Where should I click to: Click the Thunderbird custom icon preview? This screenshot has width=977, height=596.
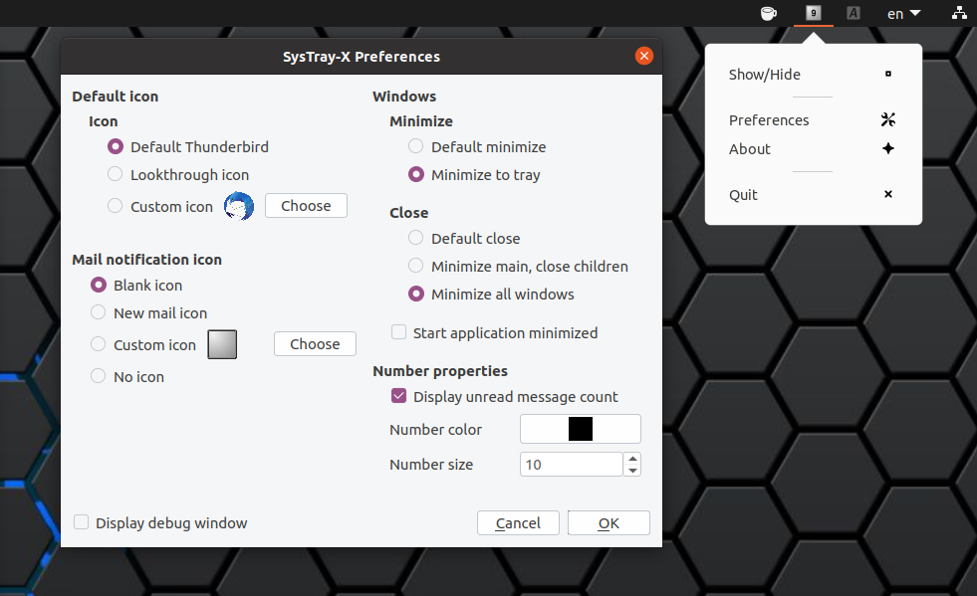[x=239, y=206]
